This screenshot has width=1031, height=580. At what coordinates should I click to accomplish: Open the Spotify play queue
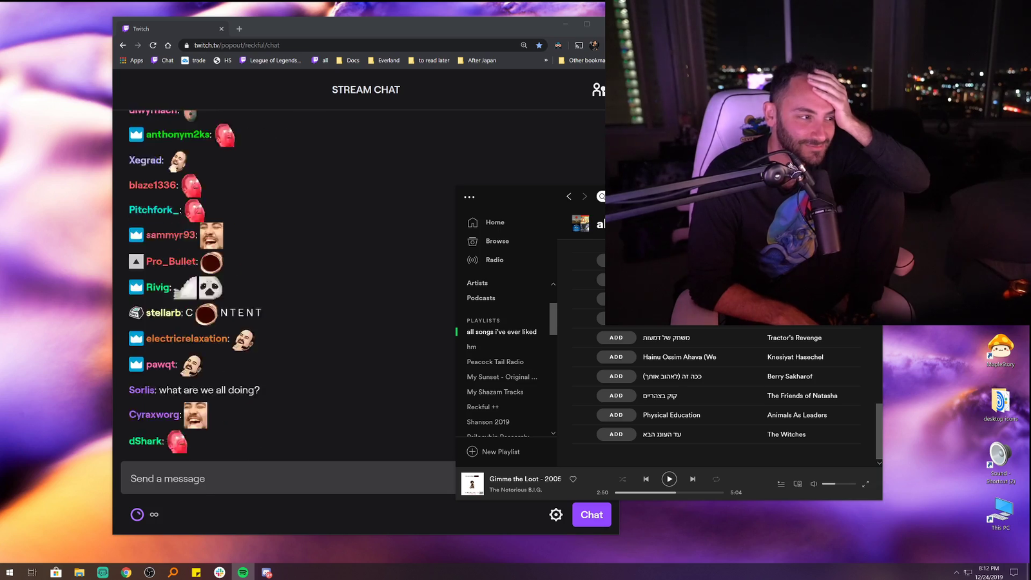click(x=781, y=484)
